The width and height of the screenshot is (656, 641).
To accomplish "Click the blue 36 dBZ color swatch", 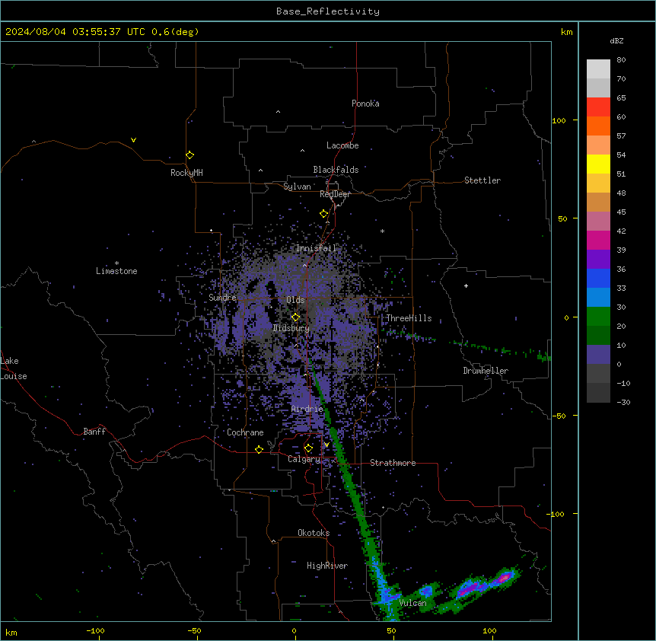I will 598,278.
